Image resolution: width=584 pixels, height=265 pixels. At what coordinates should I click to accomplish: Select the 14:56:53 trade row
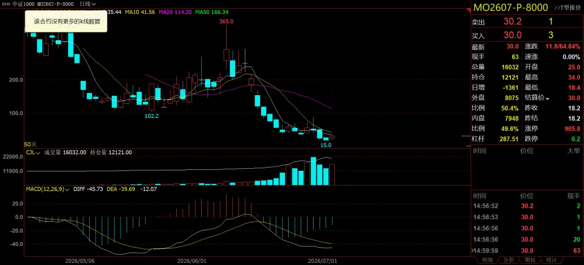527,217
